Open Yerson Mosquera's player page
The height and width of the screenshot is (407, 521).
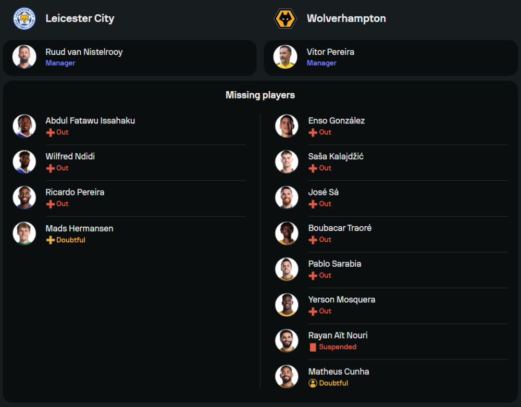[341, 300]
